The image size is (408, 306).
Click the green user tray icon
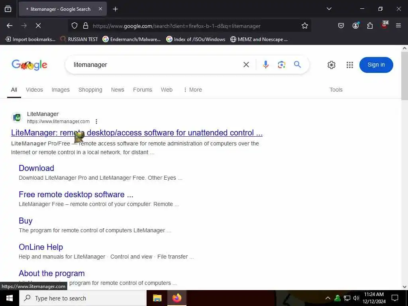[x=337, y=298]
